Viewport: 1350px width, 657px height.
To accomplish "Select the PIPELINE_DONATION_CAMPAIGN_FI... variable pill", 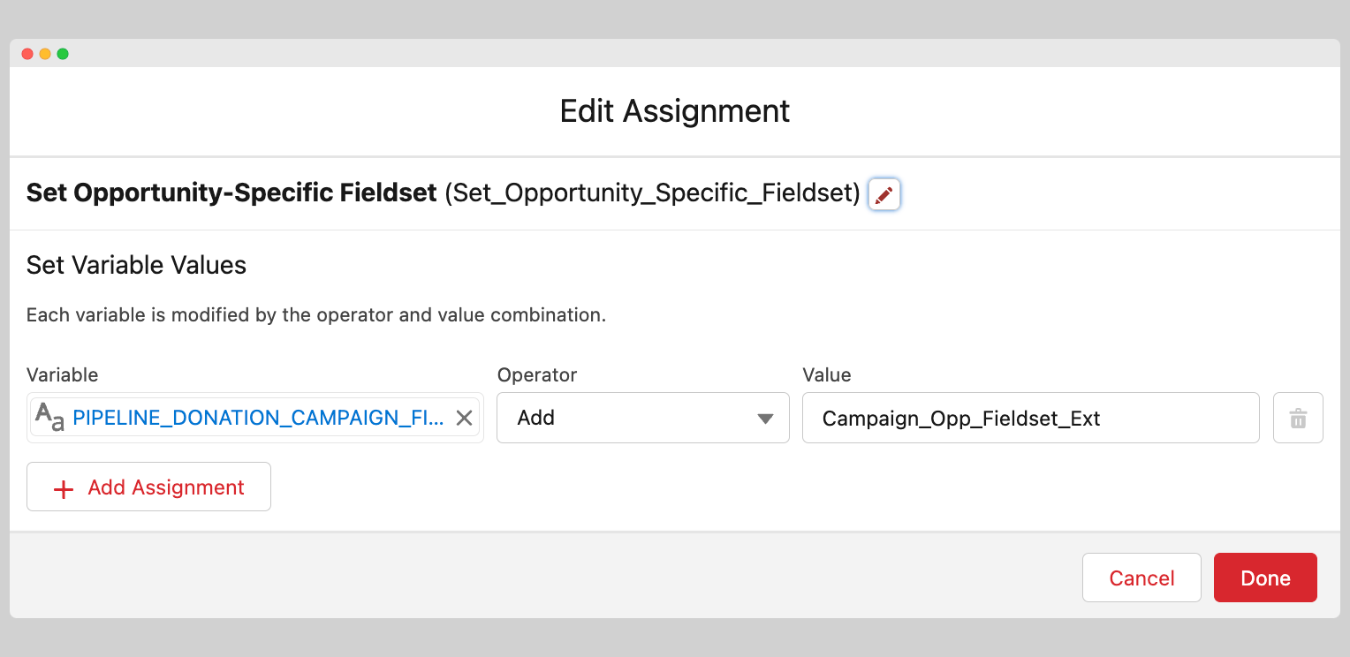I will [x=258, y=418].
